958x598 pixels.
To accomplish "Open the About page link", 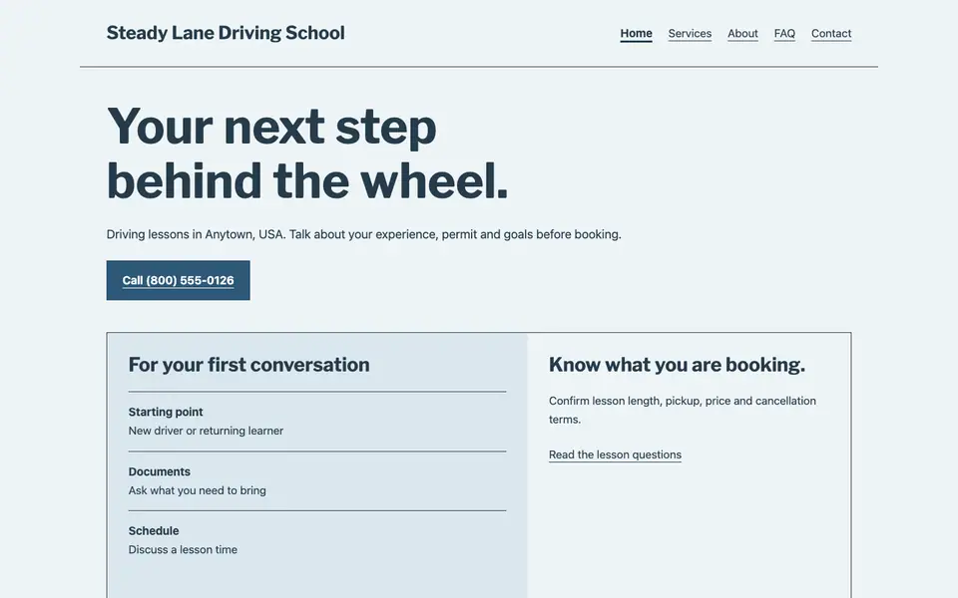I will [x=742, y=34].
